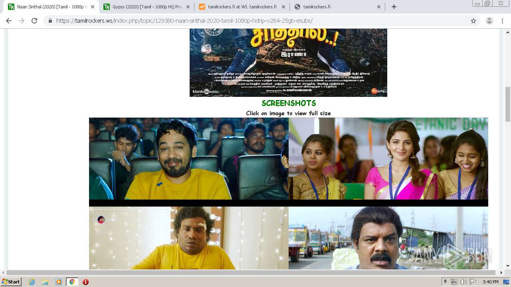
Task: Launch Internet Explorer from the taskbar
Action: [32, 282]
